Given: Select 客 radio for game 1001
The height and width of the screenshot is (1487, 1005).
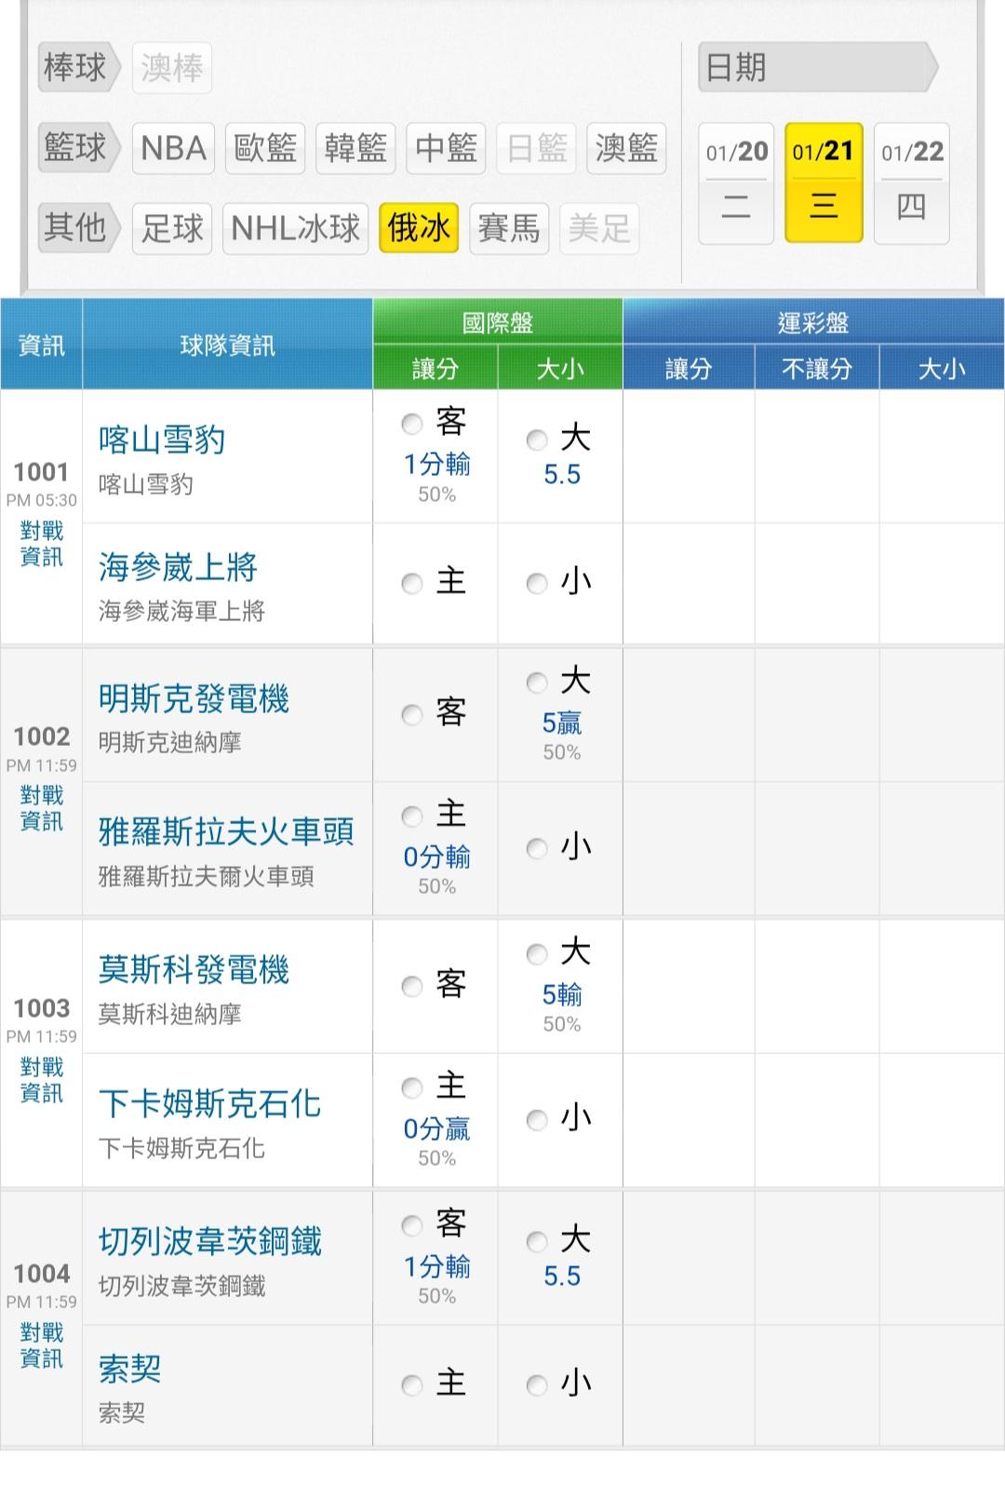Looking at the screenshot, I should 412,425.
